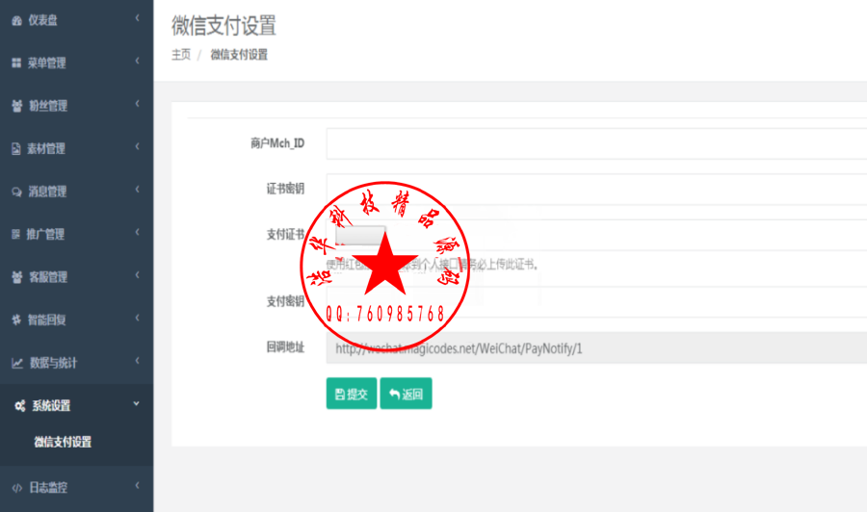The width and height of the screenshot is (867, 512).
Task: Click the save icon in 提交 button
Action: tap(340, 395)
